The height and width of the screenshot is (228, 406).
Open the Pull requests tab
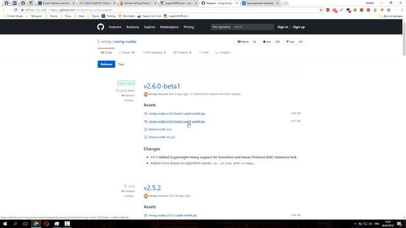click(x=154, y=53)
